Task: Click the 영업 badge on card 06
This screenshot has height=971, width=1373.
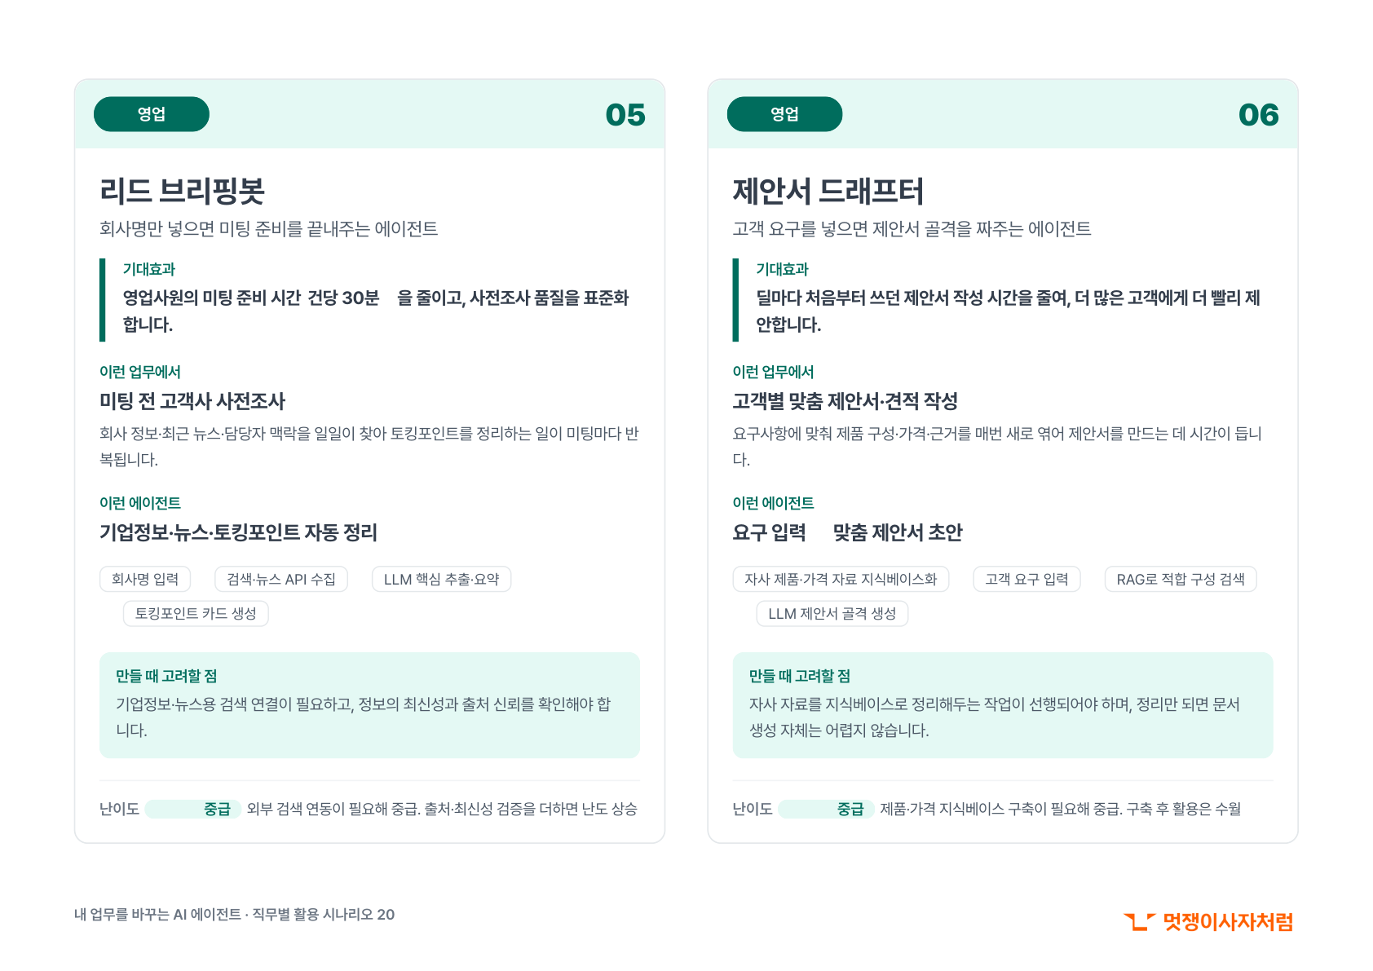Action: tap(784, 114)
